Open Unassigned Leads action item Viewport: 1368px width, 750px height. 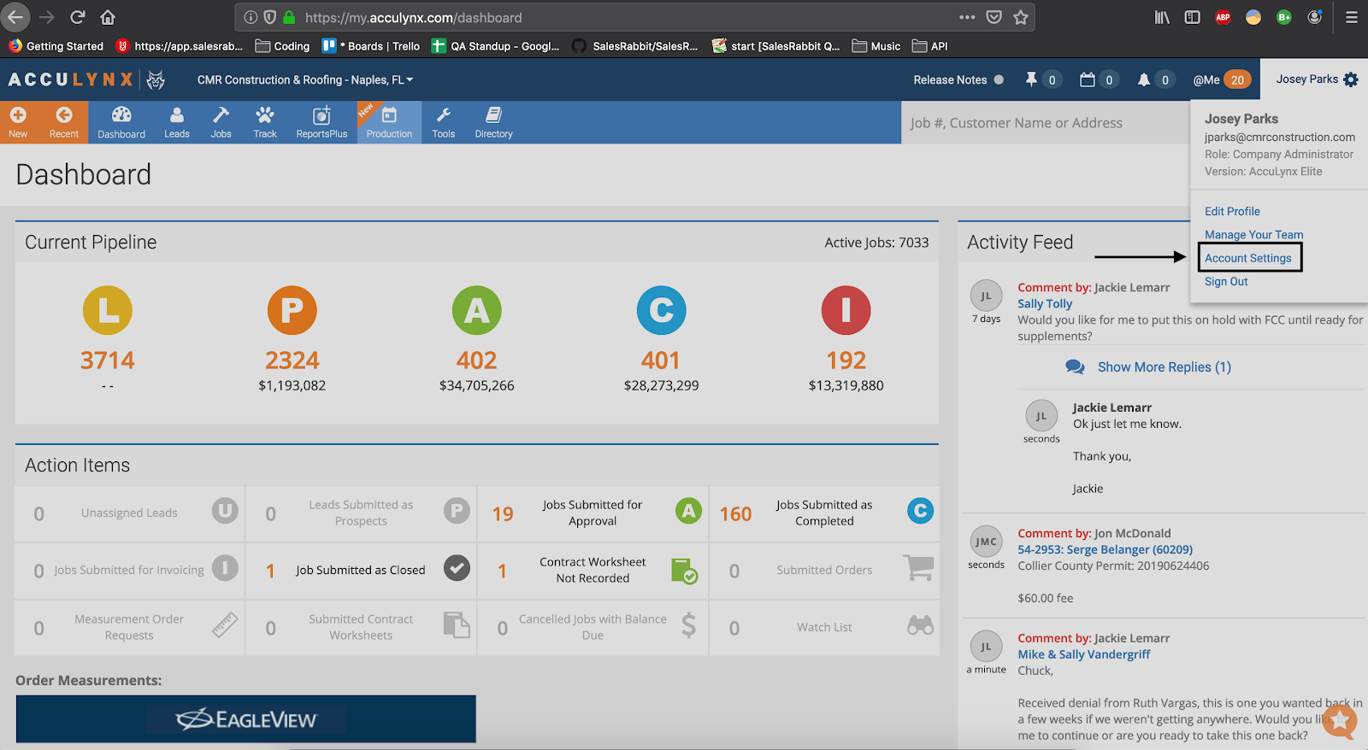129,513
